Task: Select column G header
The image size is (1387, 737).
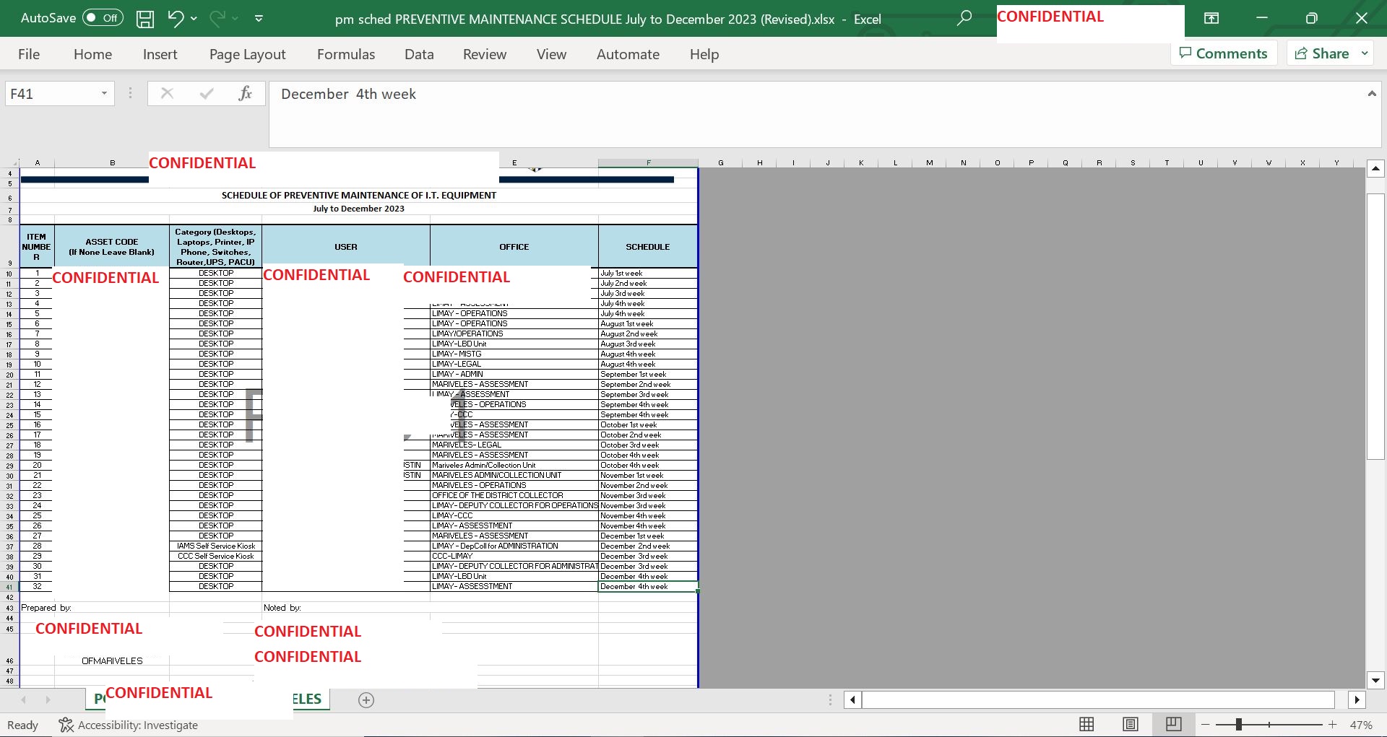Action: pyautogui.click(x=721, y=163)
